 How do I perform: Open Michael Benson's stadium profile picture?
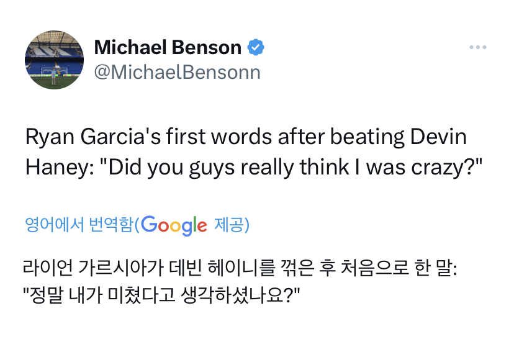point(54,60)
